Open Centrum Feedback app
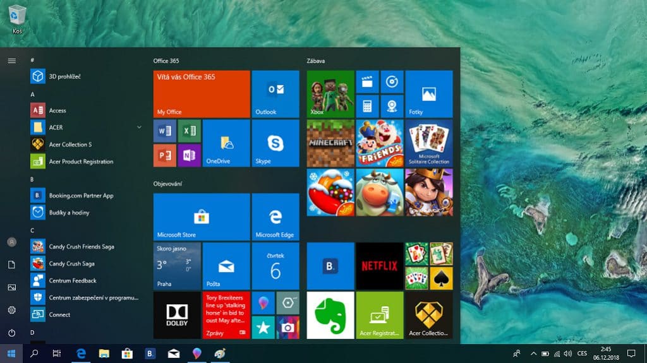This screenshot has width=647, height=363. [86, 280]
